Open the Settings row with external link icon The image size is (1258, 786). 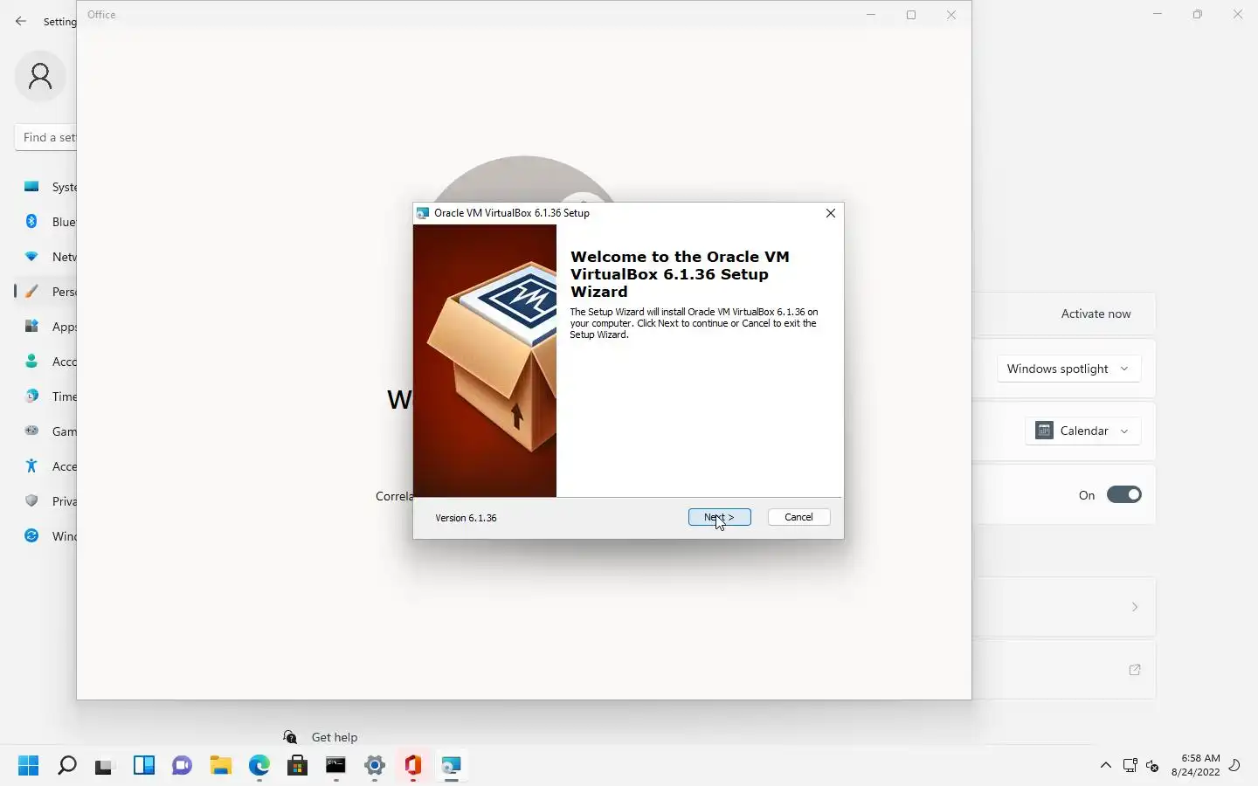tap(1064, 670)
